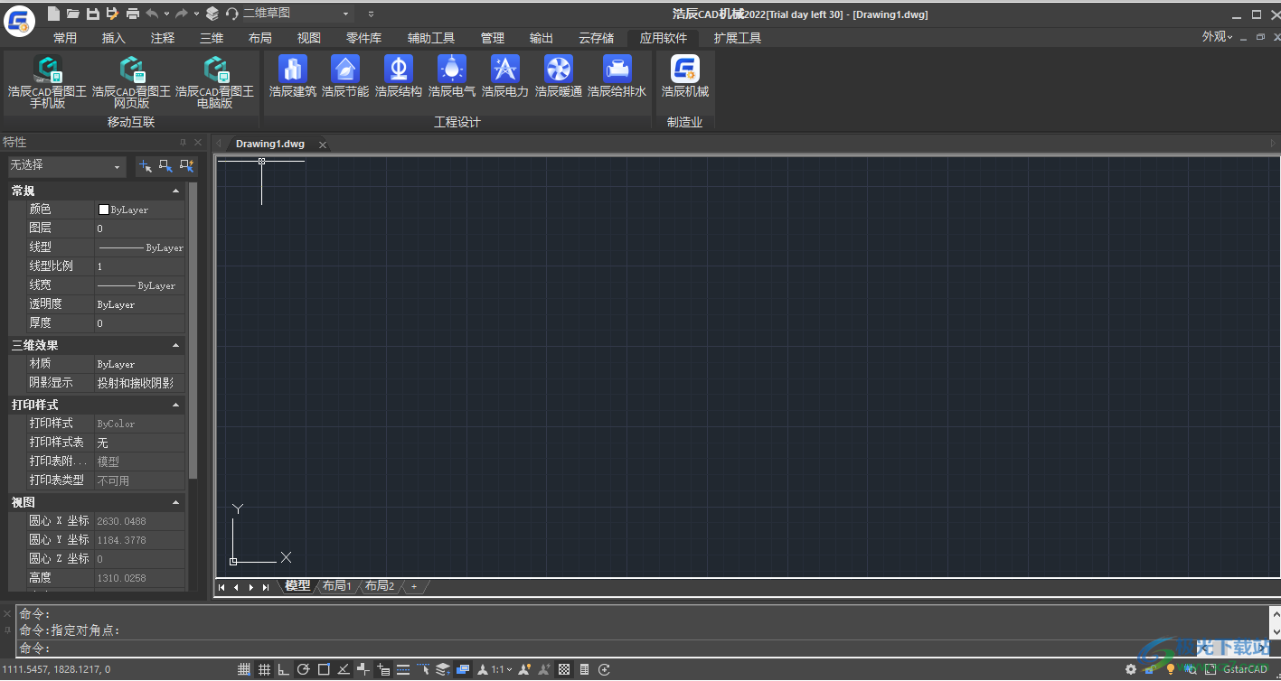Toggle ortho mode in status bar
The width and height of the screenshot is (1281, 681).
pyautogui.click(x=284, y=669)
